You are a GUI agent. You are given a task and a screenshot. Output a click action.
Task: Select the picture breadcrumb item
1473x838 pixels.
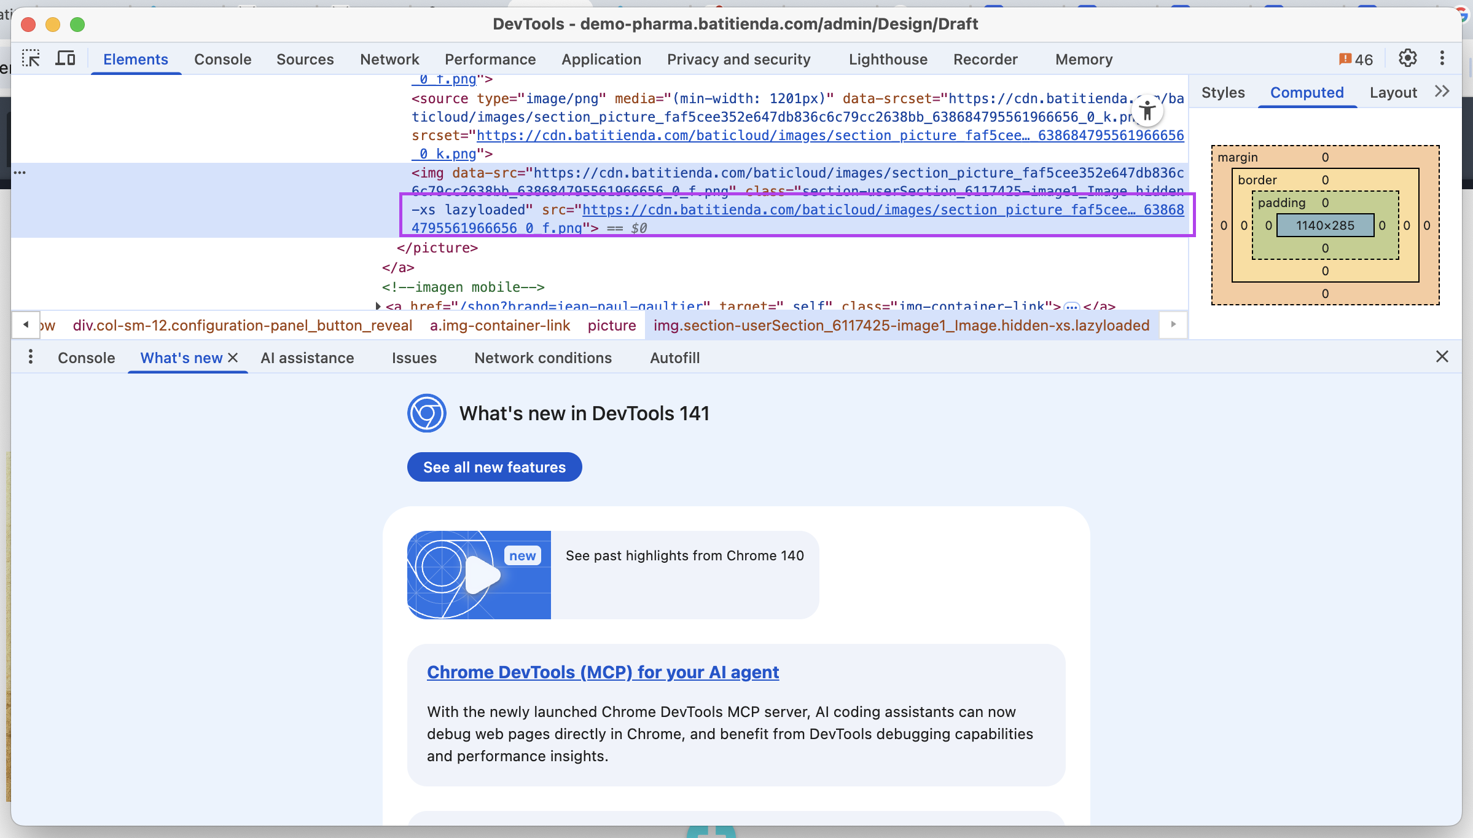click(x=611, y=325)
